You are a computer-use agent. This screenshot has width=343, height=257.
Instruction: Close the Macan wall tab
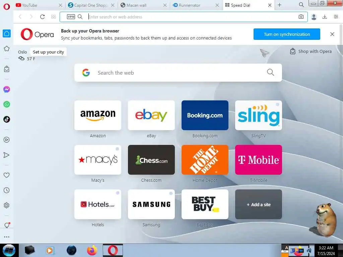pyautogui.click(x=165, y=5)
